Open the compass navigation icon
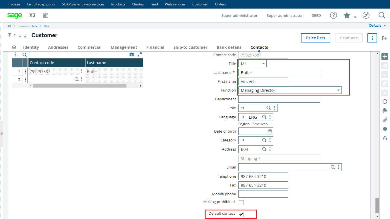The image size is (390, 219). pos(366,15)
